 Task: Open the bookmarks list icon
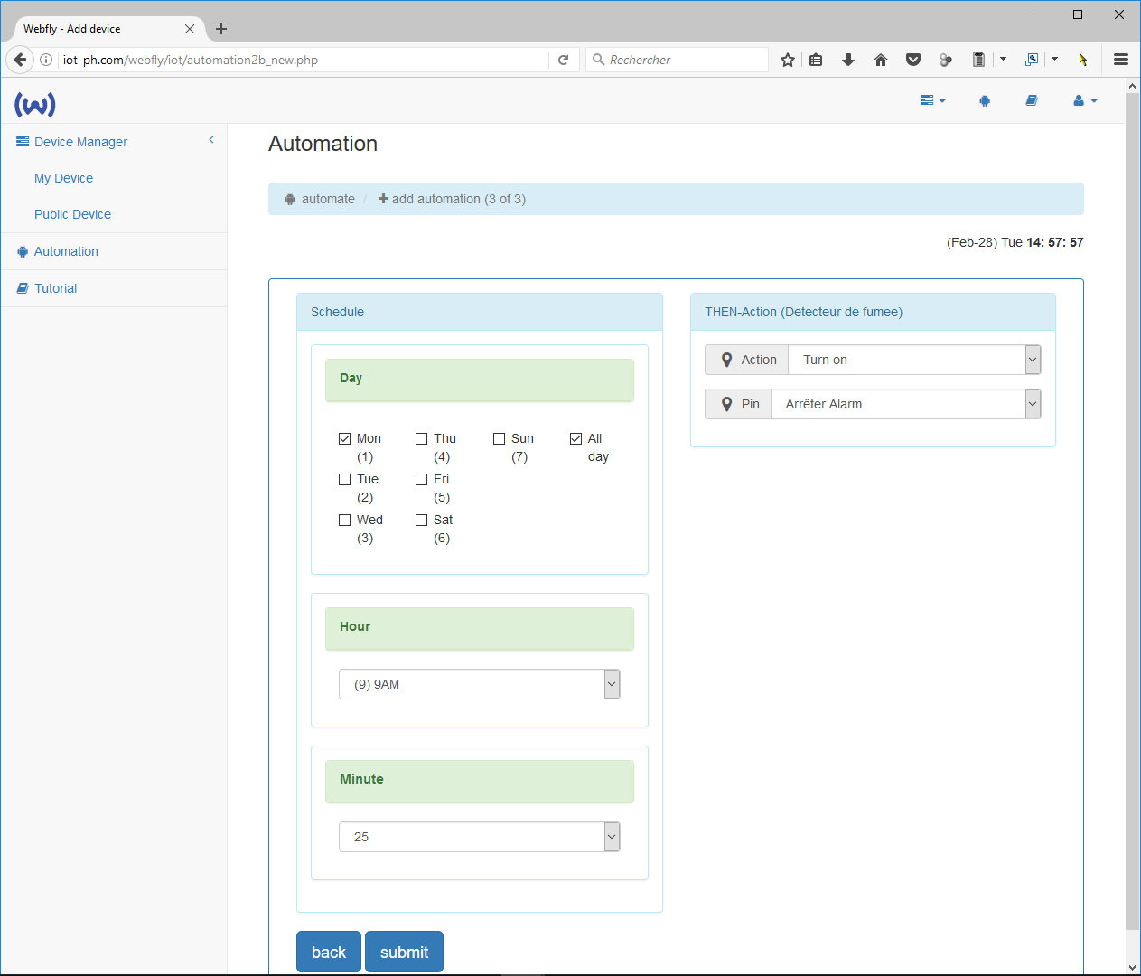(816, 60)
